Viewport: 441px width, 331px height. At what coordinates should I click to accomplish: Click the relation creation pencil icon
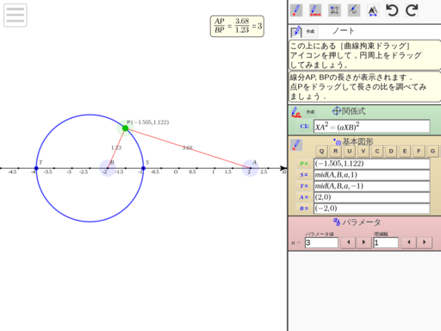coord(296,112)
